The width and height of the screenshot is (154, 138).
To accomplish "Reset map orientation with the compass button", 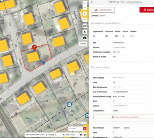I will tap(85, 14).
